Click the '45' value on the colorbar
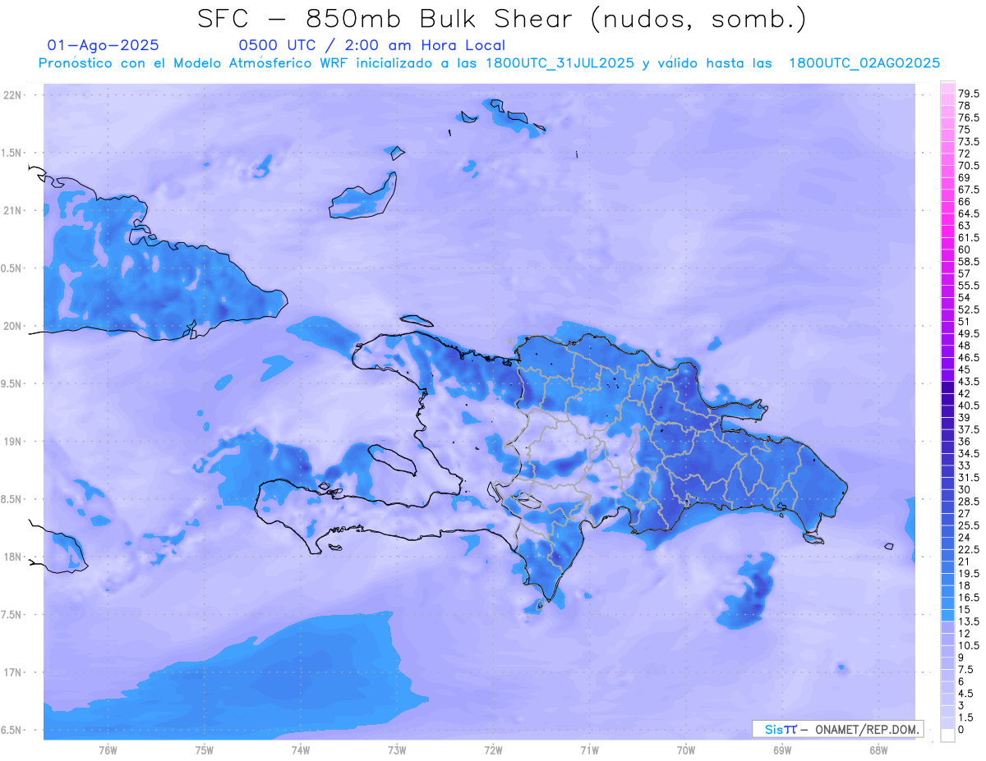This screenshot has width=986, height=761. (965, 369)
